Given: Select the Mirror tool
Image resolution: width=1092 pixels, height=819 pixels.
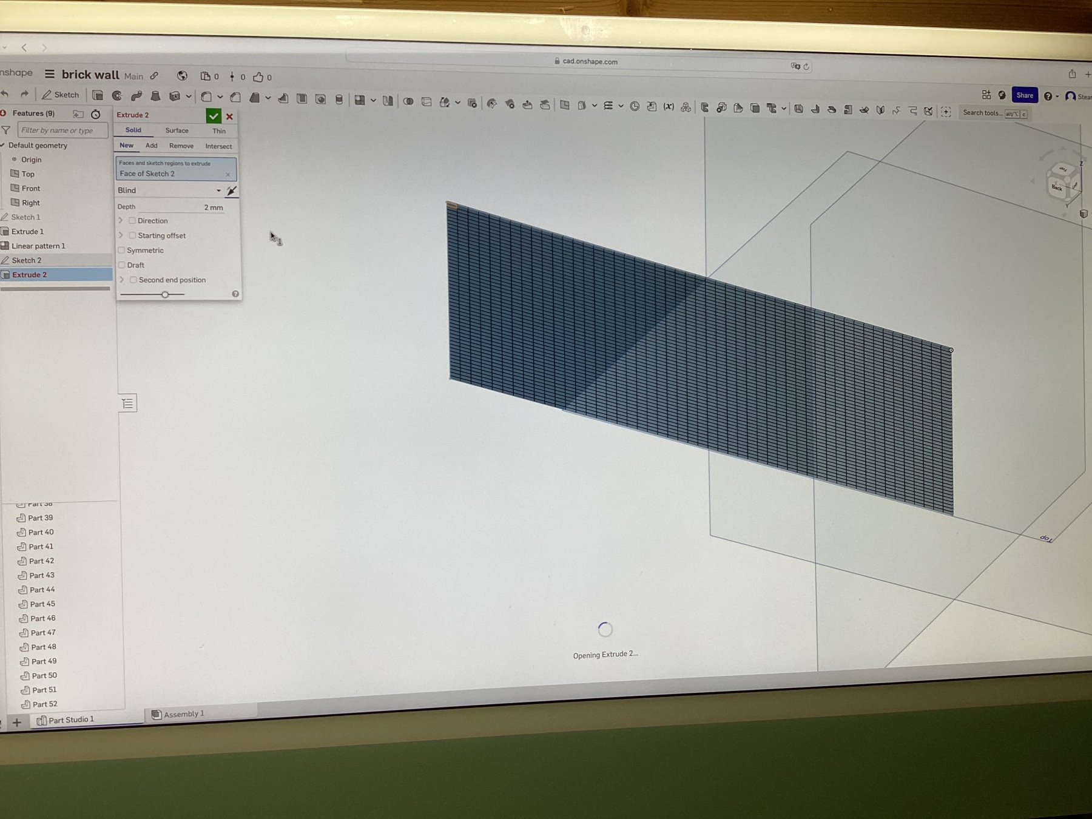Looking at the screenshot, I should tap(388, 101).
